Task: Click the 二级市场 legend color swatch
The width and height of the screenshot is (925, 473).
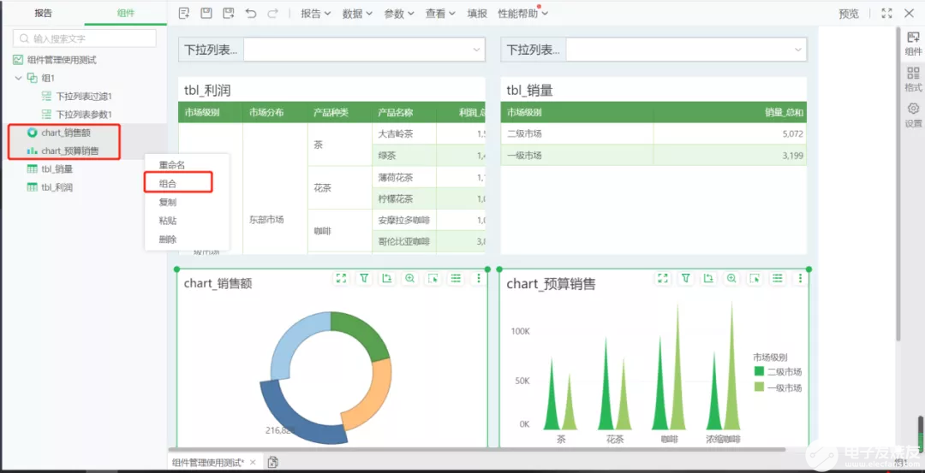Action: coord(759,372)
